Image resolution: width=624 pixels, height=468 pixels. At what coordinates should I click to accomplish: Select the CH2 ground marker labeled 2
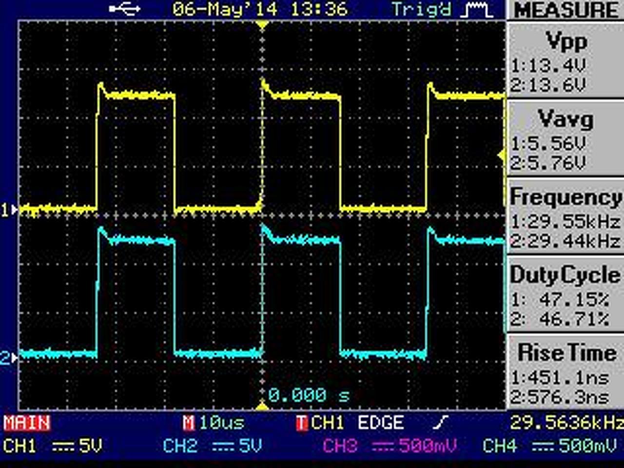pyautogui.click(x=9, y=358)
